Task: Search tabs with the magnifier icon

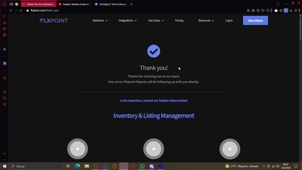Action: coord(278,4)
